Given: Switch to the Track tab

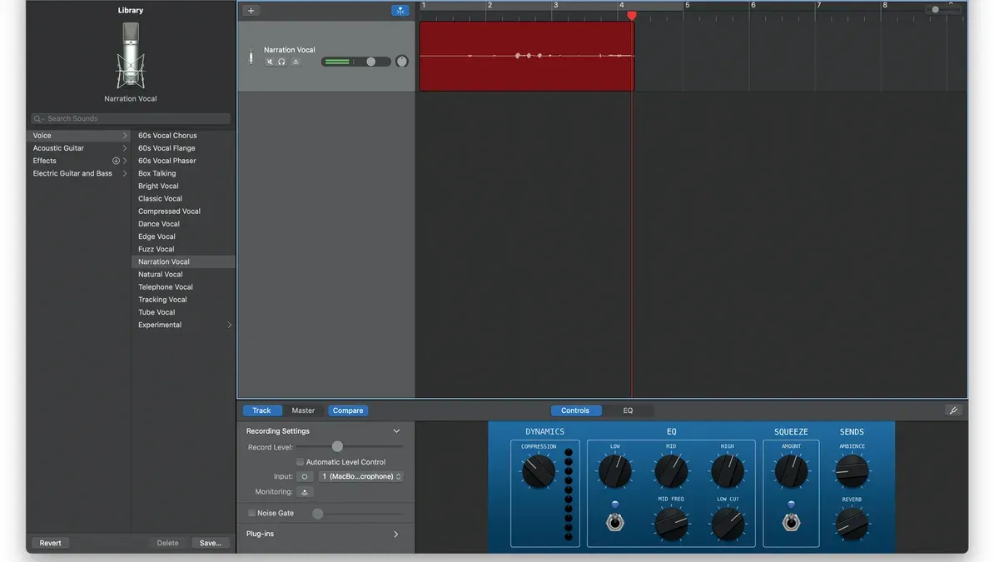Looking at the screenshot, I should [x=262, y=410].
